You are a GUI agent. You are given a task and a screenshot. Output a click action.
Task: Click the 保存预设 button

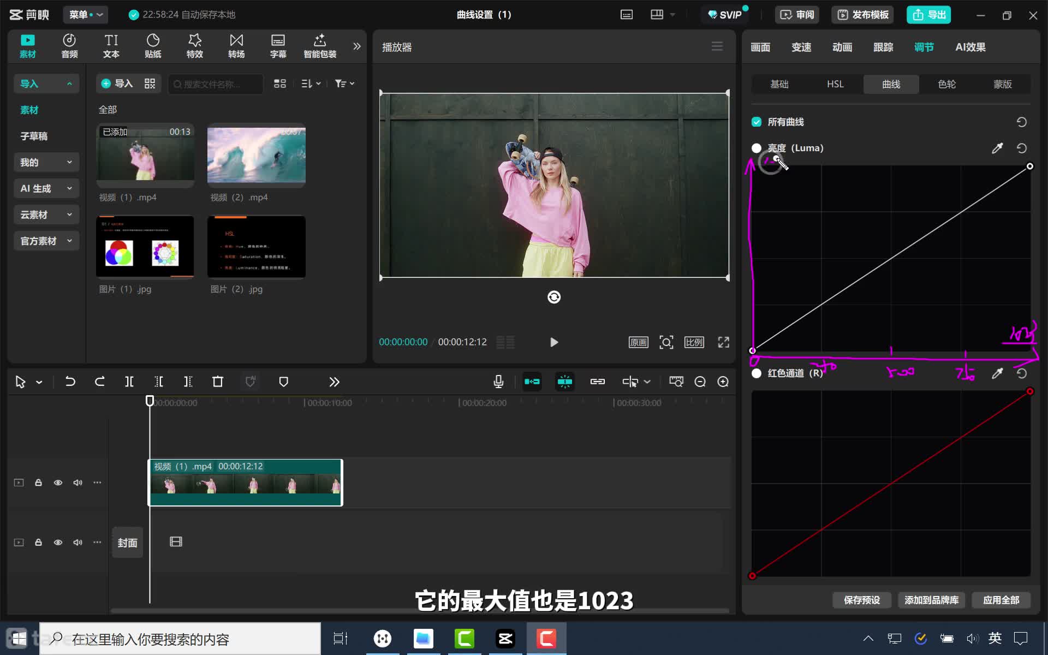click(x=862, y=600)
